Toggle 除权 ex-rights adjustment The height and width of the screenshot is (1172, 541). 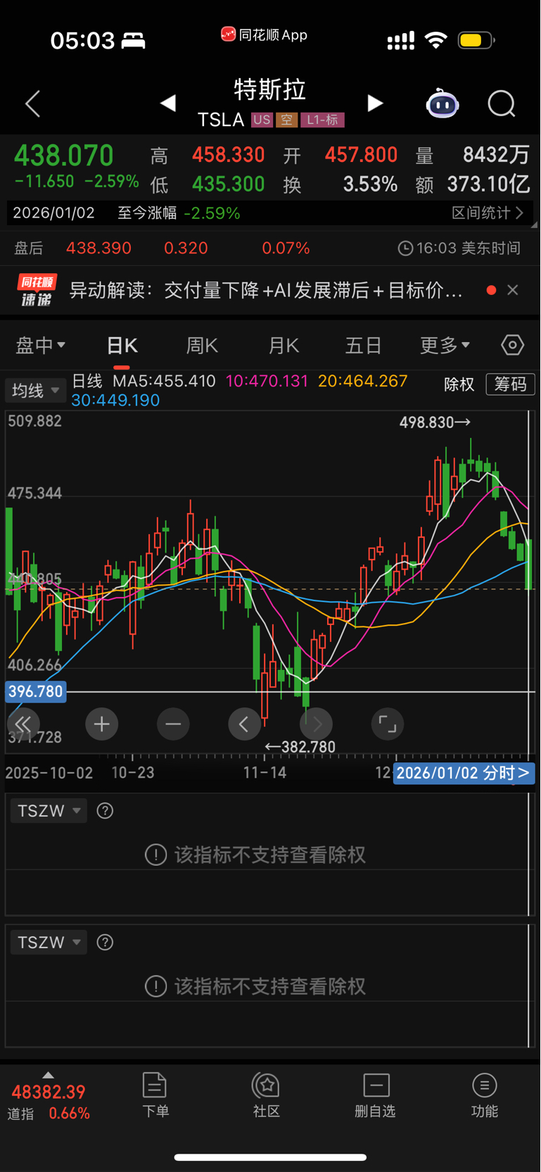[459, 384]
